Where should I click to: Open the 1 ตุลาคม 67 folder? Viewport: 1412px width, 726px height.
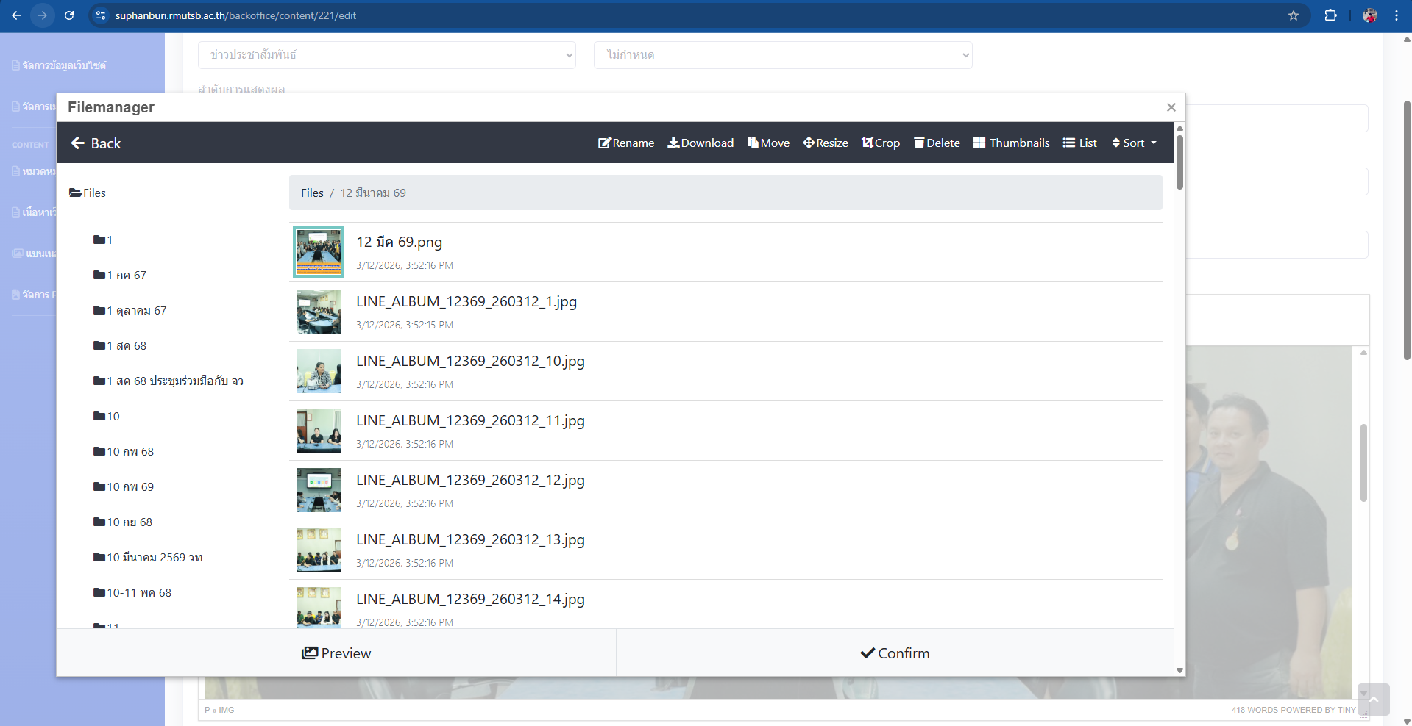136,310
